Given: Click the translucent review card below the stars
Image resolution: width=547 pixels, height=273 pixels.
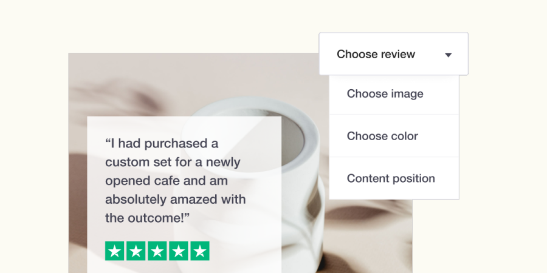Looking at the screenshot, I should point(184,267).
